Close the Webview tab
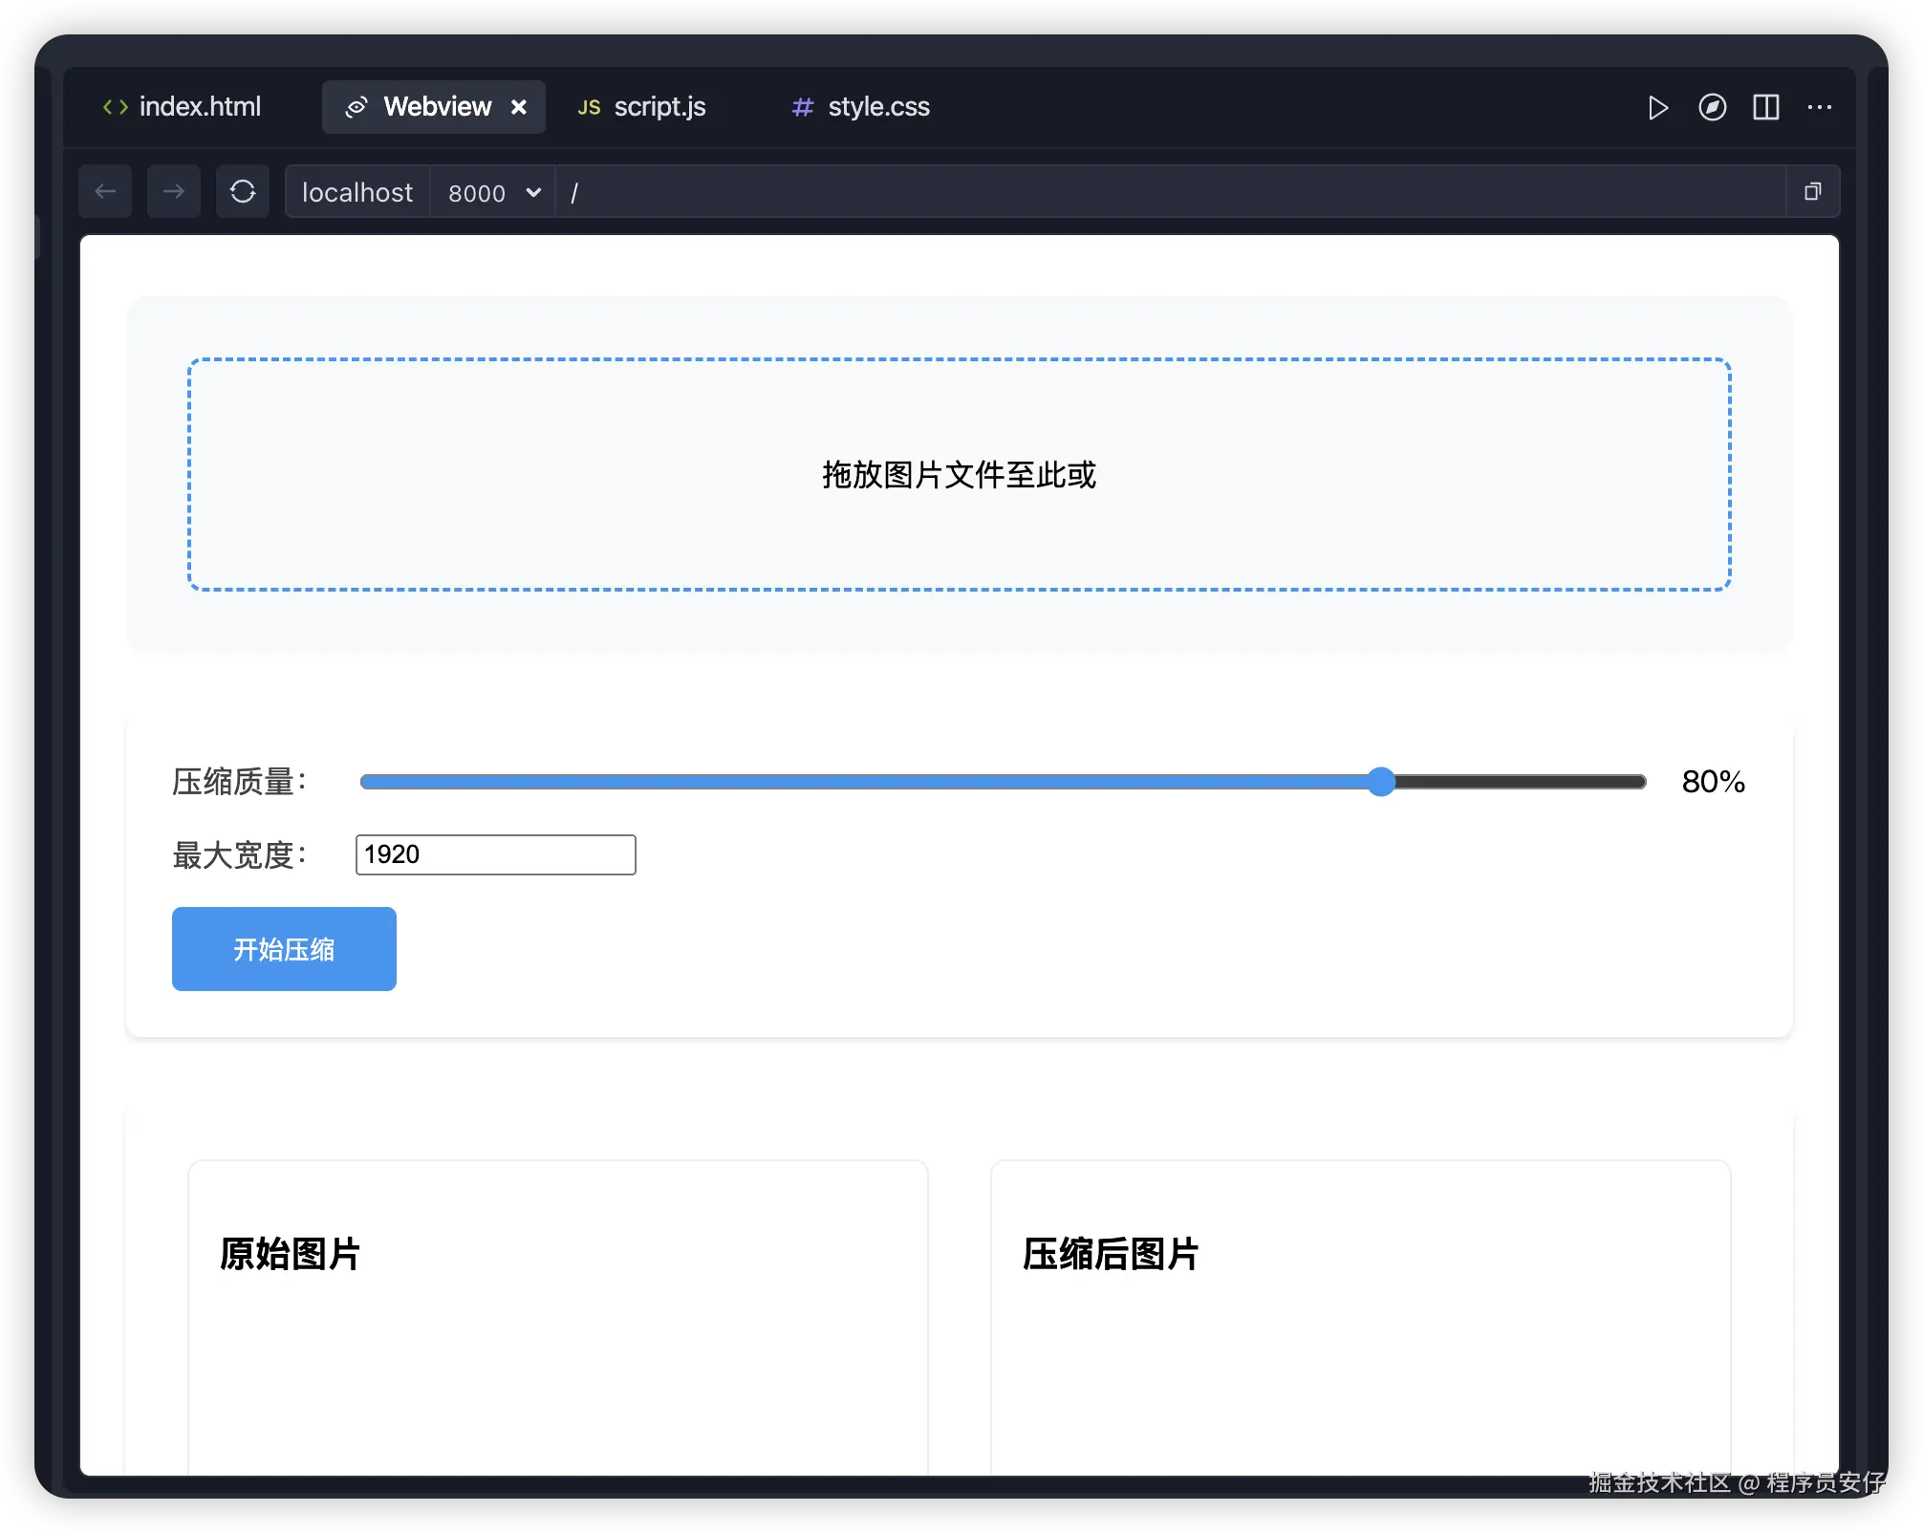 519,106
